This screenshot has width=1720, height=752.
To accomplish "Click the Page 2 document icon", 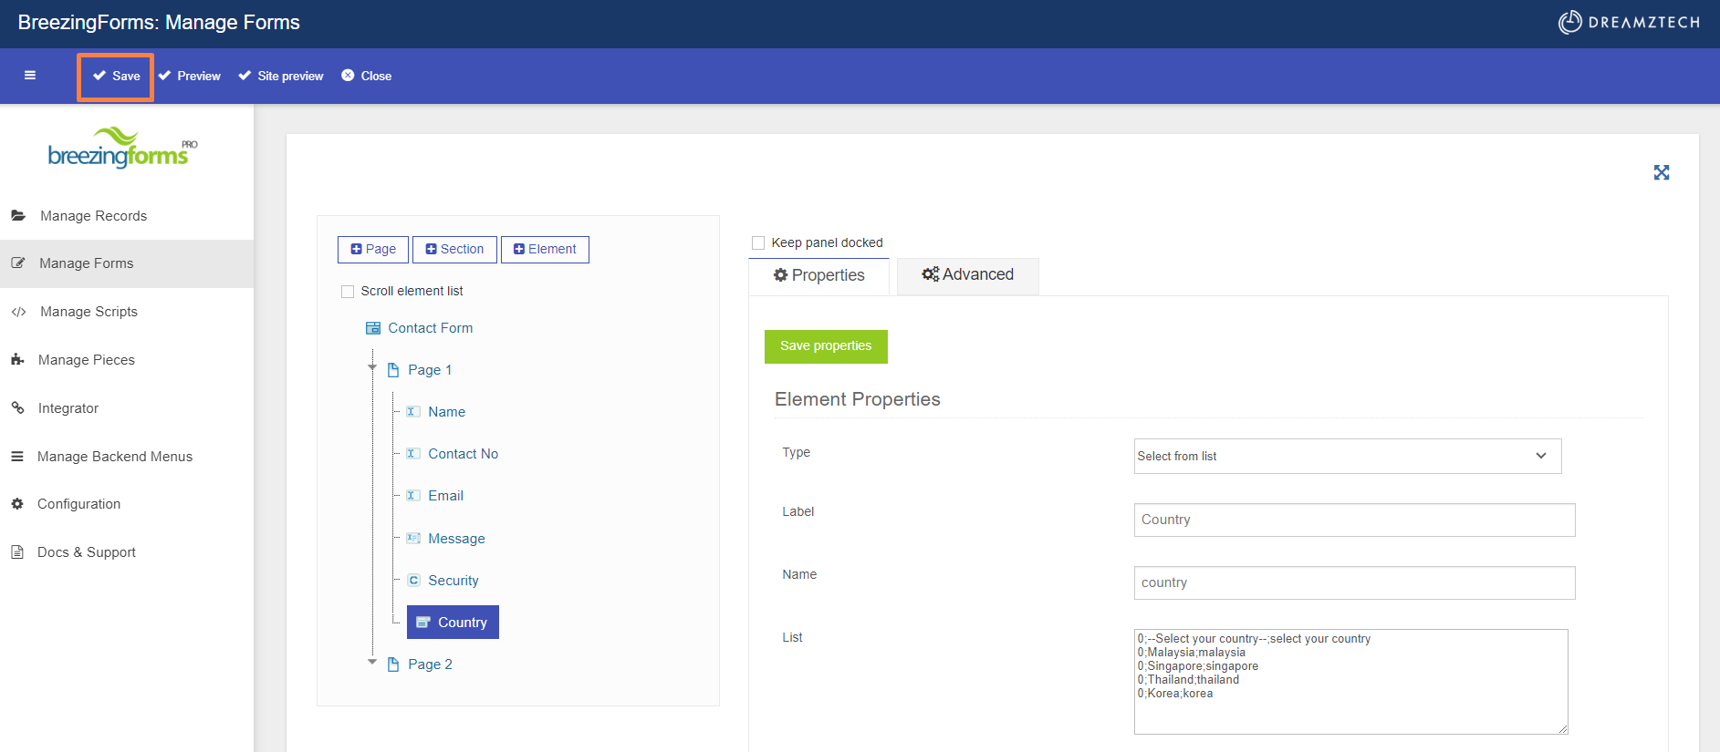I will click(x=393, y=664).
